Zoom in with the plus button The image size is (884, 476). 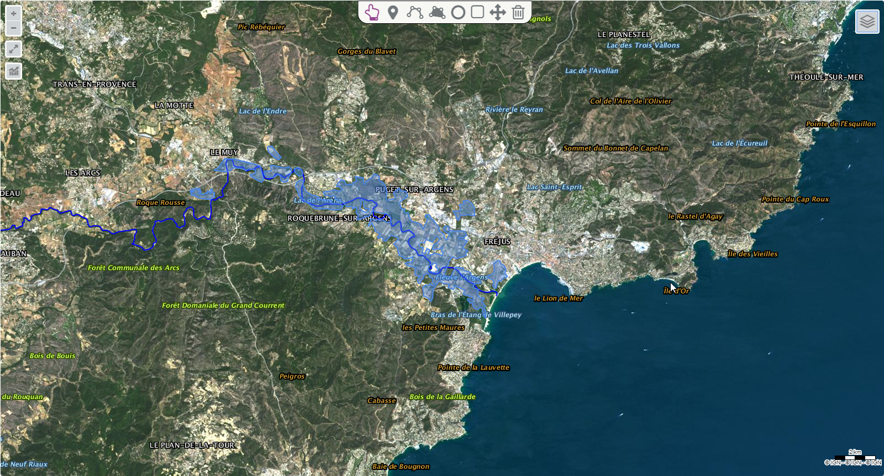(x=13, y=14)
